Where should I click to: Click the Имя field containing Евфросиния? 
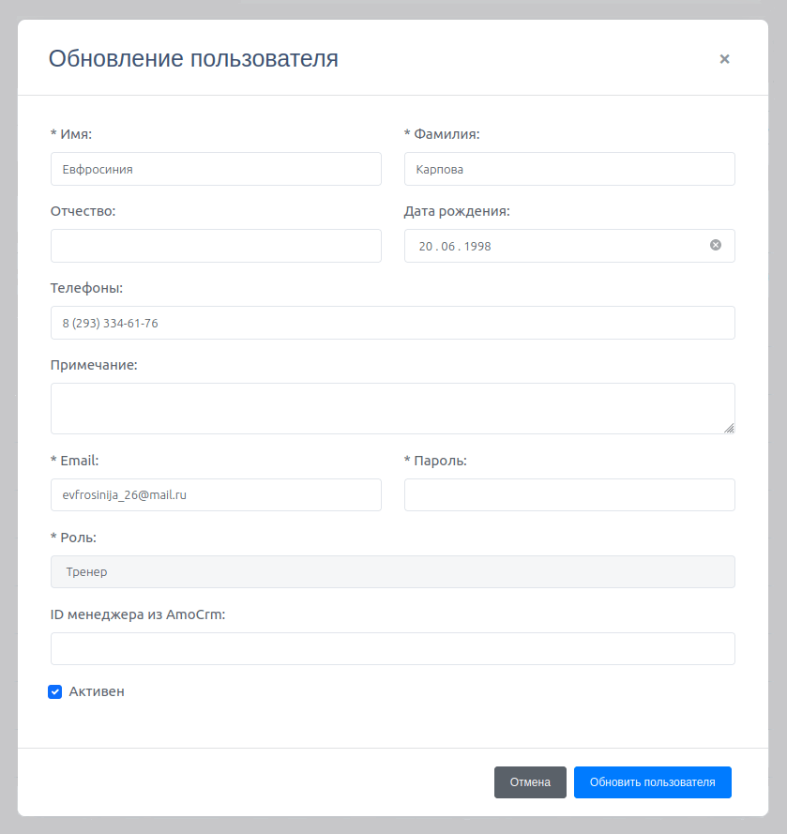(x=216, y=169)
